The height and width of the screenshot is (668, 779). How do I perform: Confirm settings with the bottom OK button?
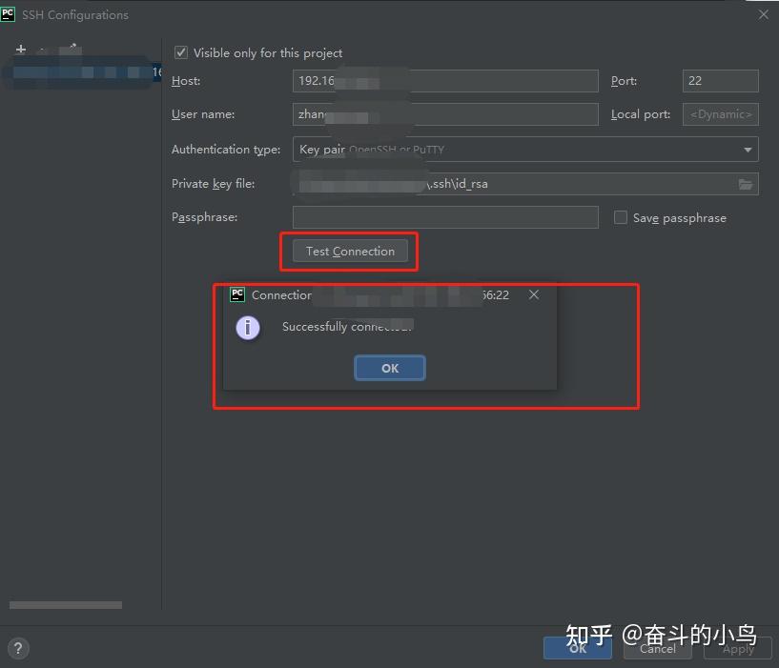(x=577, y=647)
